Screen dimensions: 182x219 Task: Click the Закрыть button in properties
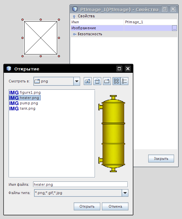[161, 159]
